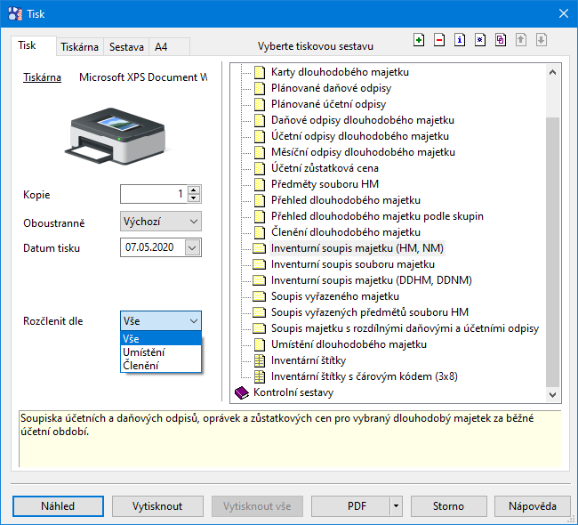Click the report list scrollbar thumb
Screen dimensions: 578x525
tap(552, 252)
